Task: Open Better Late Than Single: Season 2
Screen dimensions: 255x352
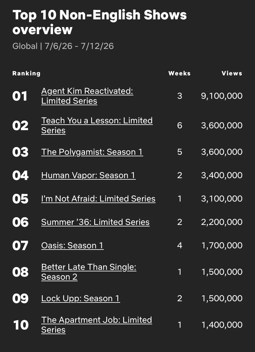Action: click(89, 272)
